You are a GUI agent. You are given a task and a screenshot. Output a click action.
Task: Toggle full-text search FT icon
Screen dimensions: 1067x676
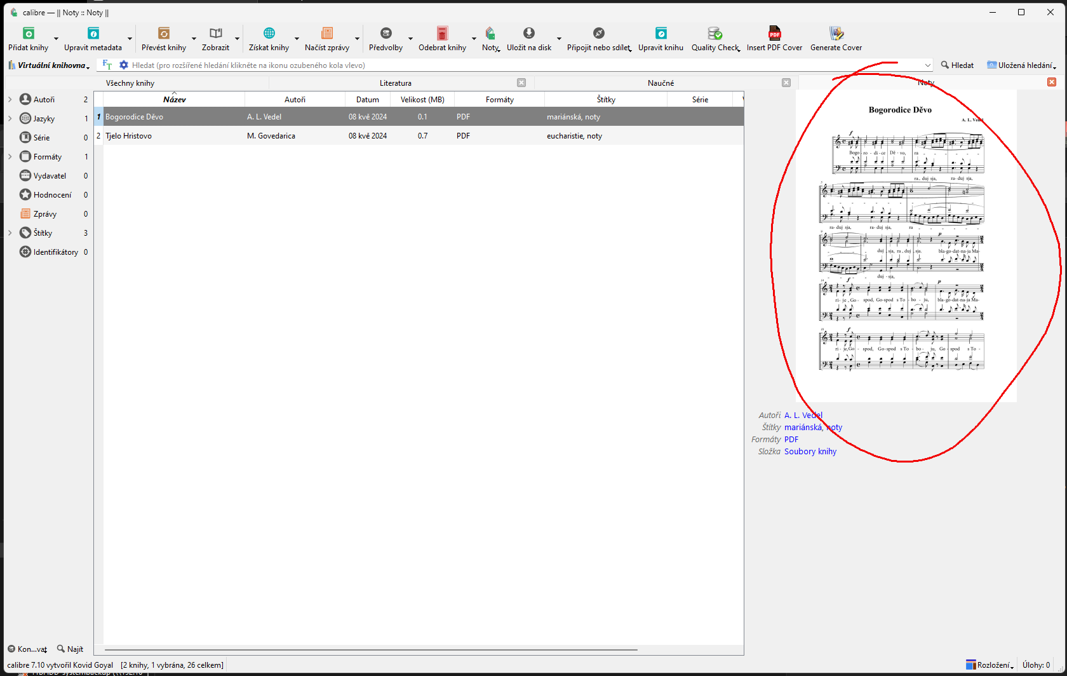tap(107, 65)
